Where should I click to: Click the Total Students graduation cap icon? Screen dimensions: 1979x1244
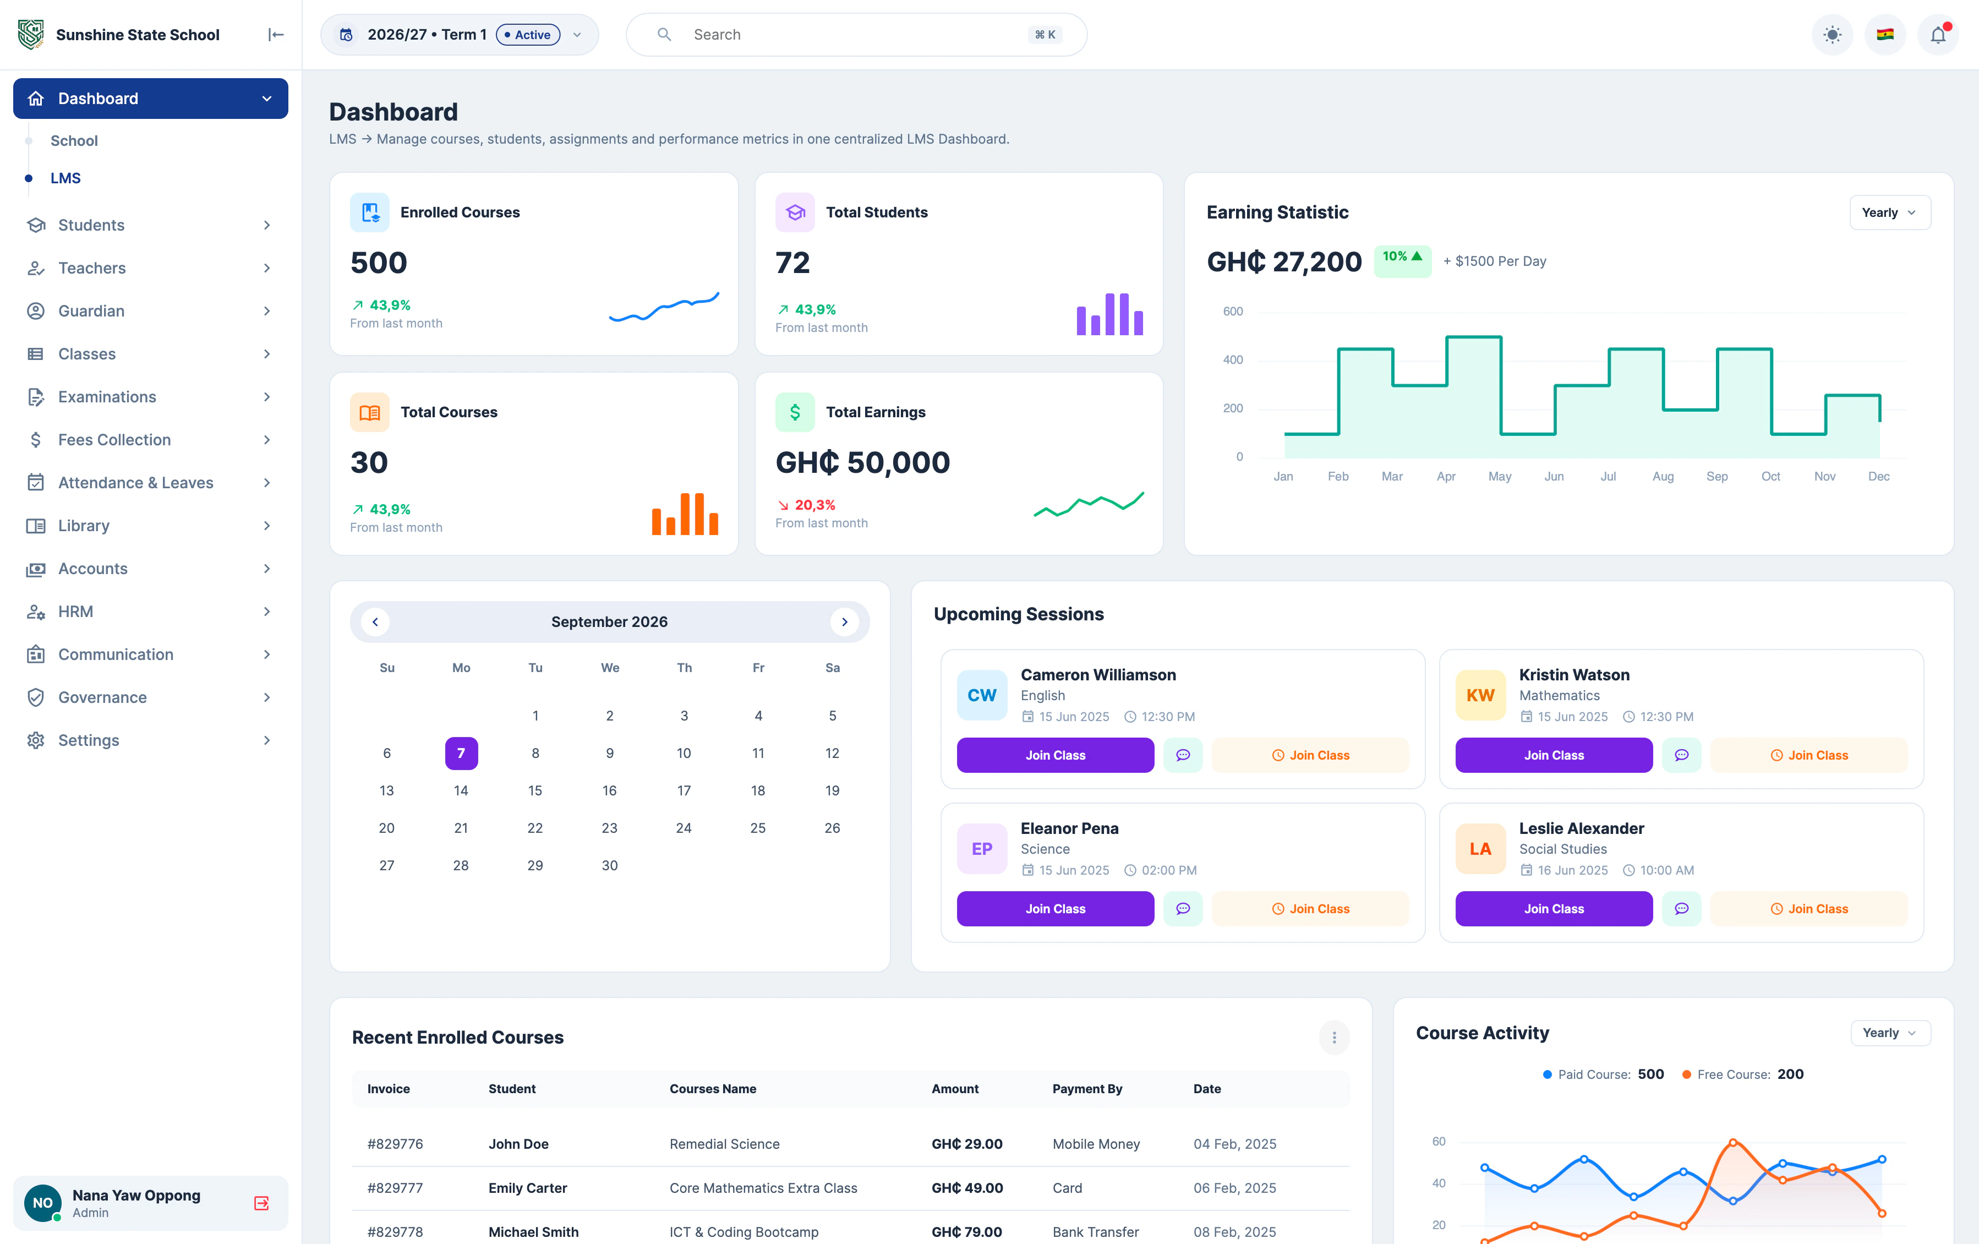click(x=795, y=212)
